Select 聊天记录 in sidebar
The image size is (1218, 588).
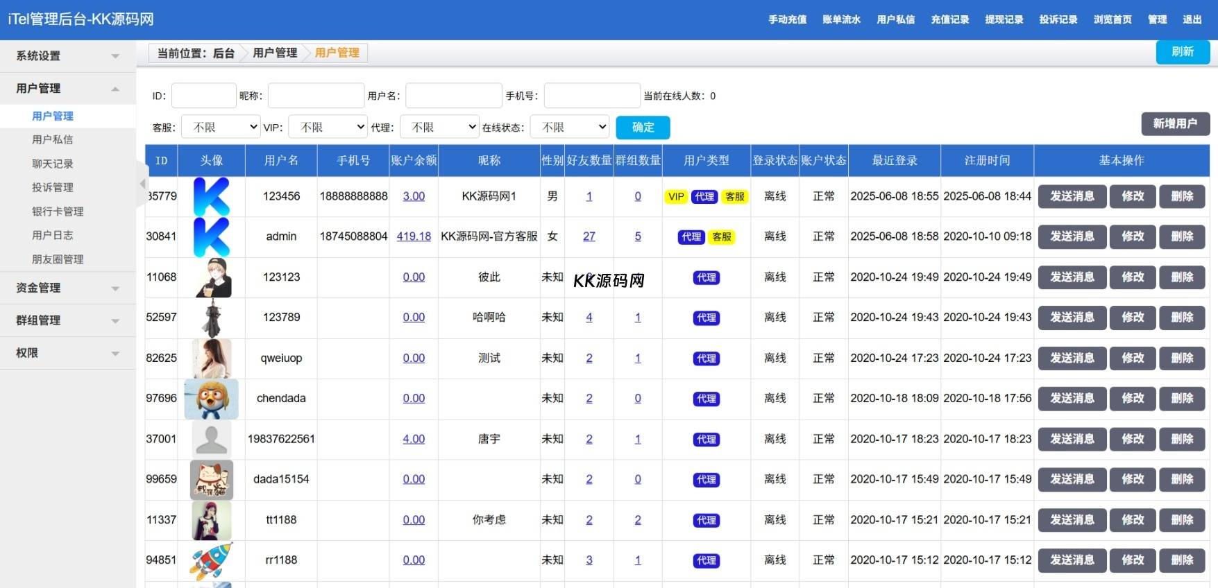53,164
